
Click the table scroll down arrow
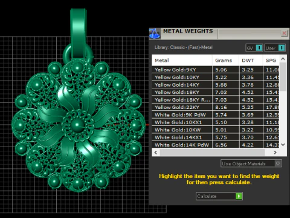[283, 145]
